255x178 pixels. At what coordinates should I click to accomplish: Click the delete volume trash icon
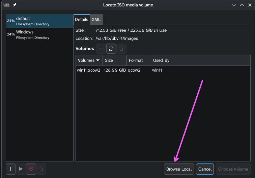tap(121, 49)
